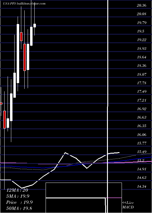Screen dimensions: 152x213
Task: Select the 19.5 price label
Action: pos(140,31)
